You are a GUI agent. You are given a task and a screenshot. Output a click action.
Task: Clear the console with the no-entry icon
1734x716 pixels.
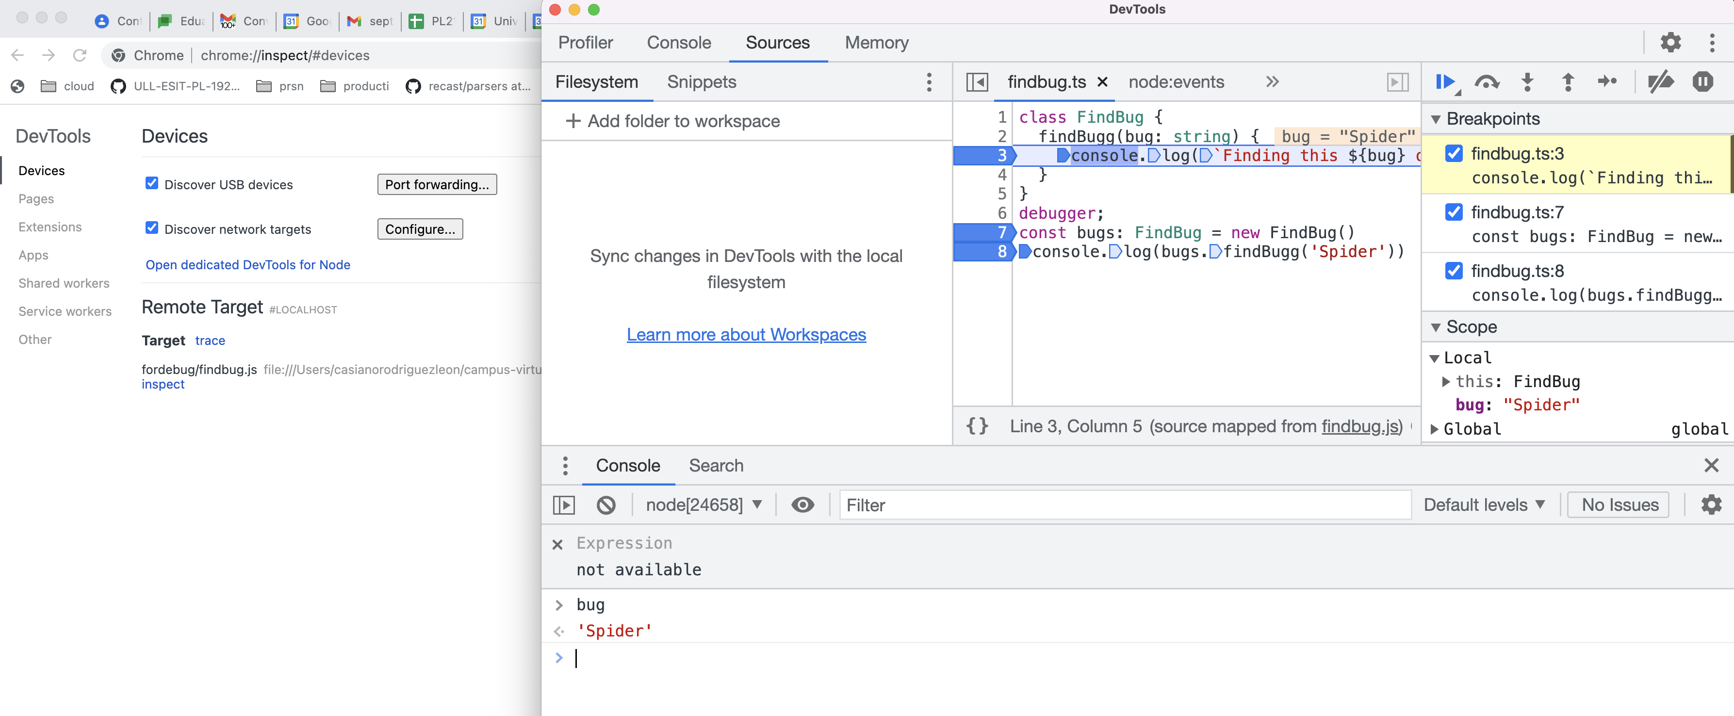605,504
